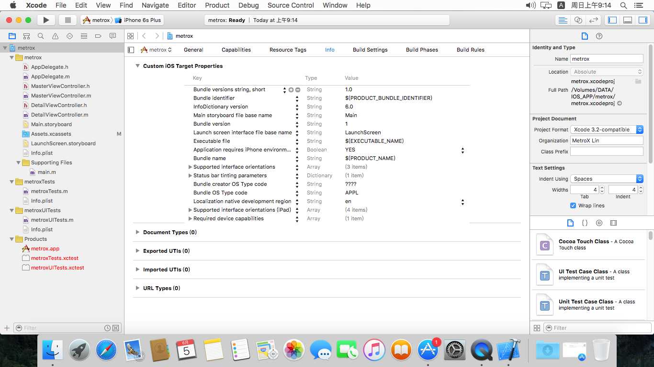Expand Status bar tinting parameters row
The width and height of the screenshot is (654, 367).
[x=190, y=175]
